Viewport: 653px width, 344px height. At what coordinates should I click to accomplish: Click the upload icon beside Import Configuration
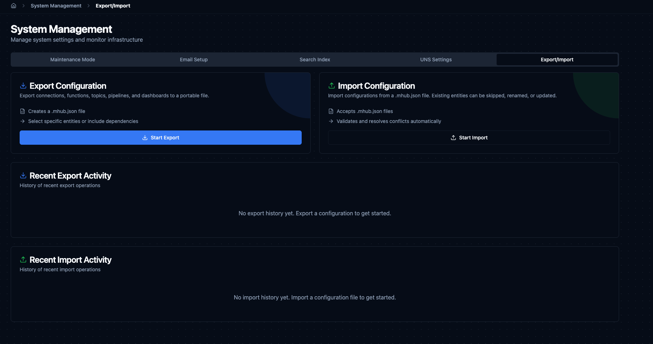click(332, 86)
